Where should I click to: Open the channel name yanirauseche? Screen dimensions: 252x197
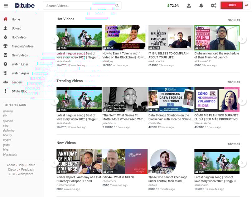coord(202,123)
